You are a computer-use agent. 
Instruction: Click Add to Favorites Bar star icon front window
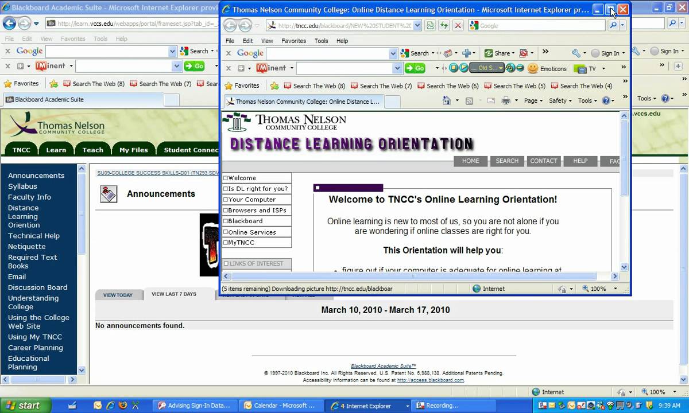click(274, 85)
